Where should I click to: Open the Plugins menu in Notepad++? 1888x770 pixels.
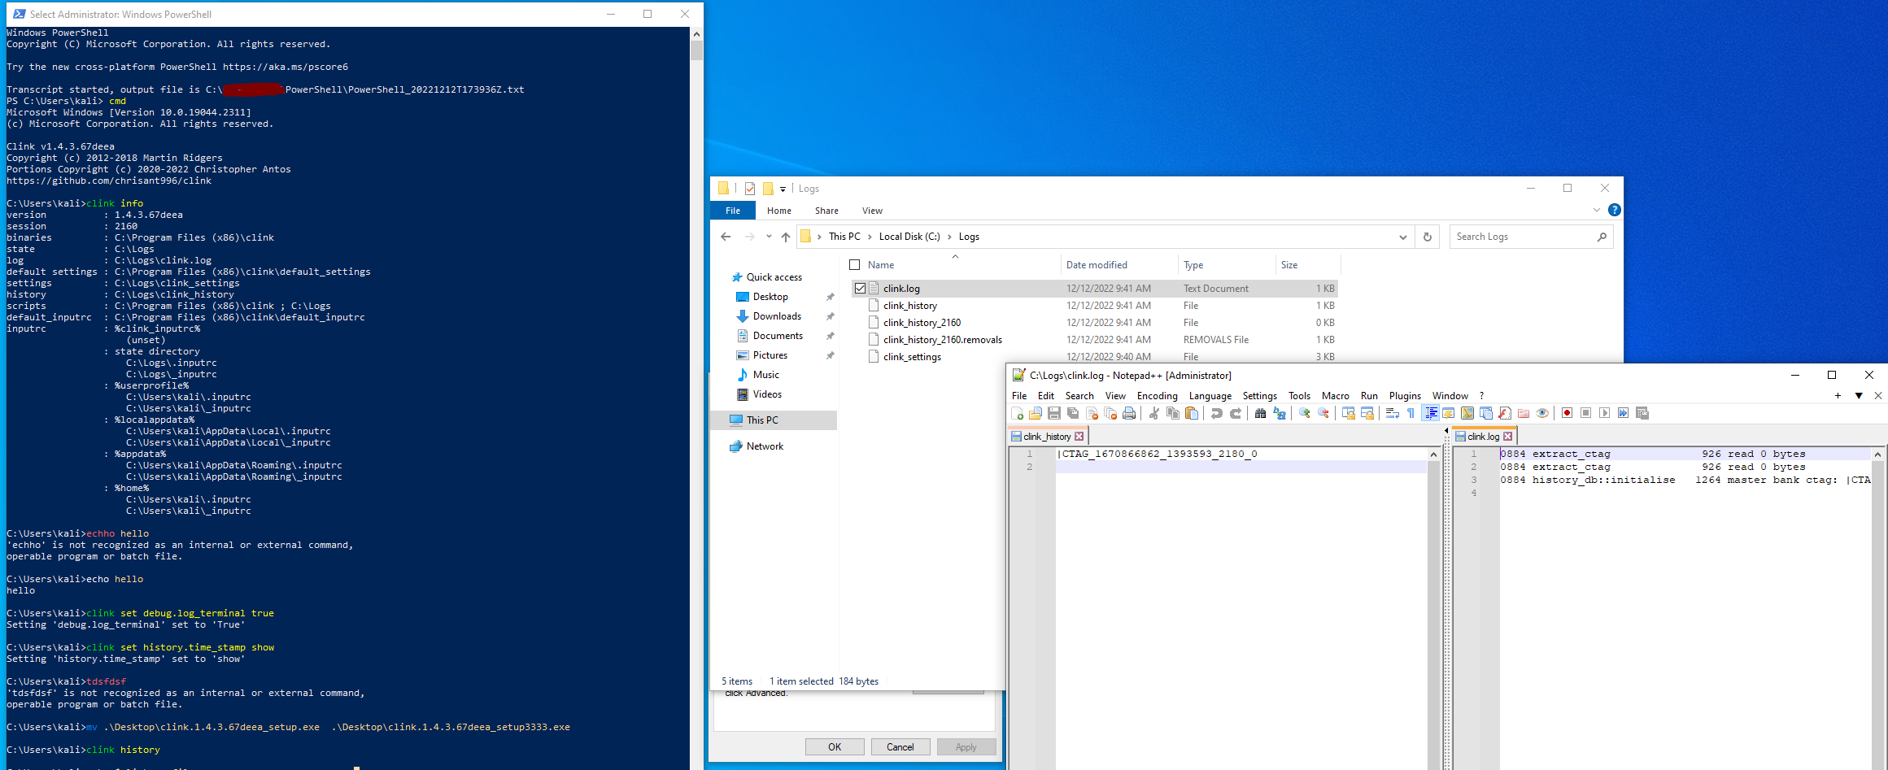(1405, 396)
